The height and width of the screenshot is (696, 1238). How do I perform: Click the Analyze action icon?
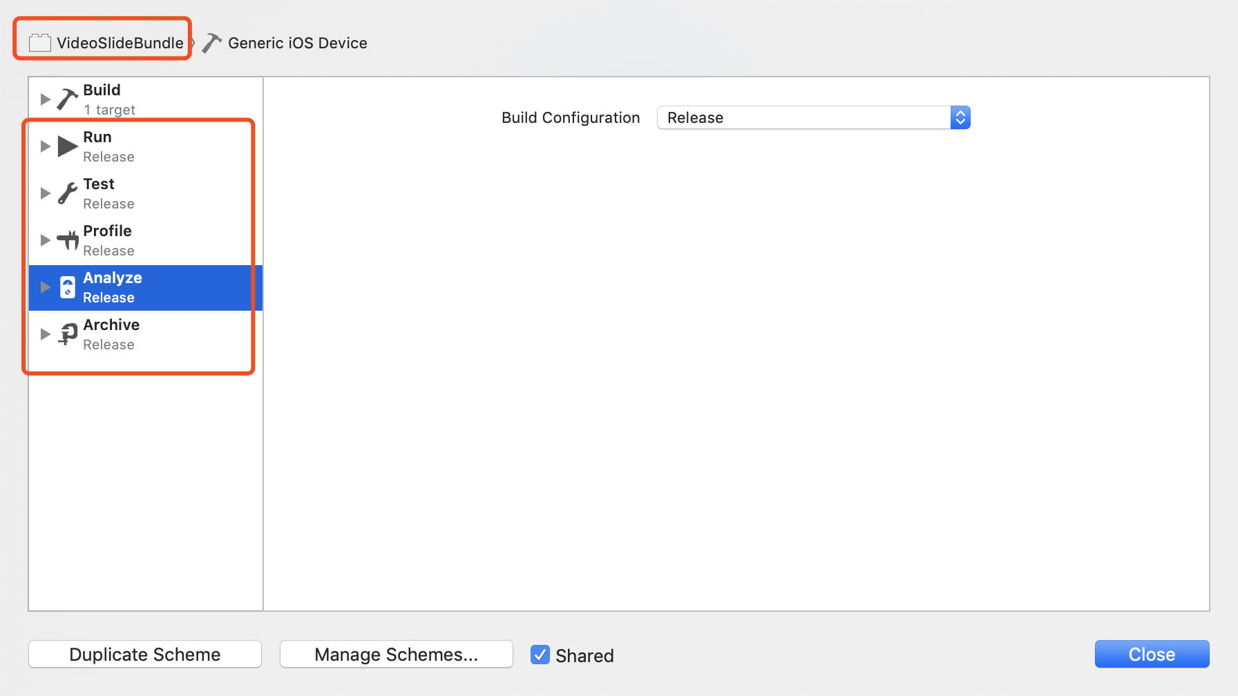point(68,287)
